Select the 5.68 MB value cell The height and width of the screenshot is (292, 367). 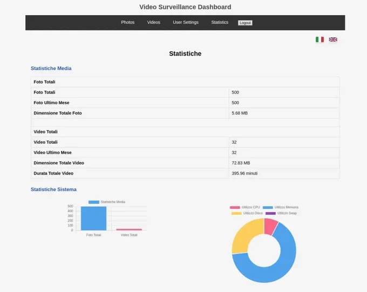284,113
